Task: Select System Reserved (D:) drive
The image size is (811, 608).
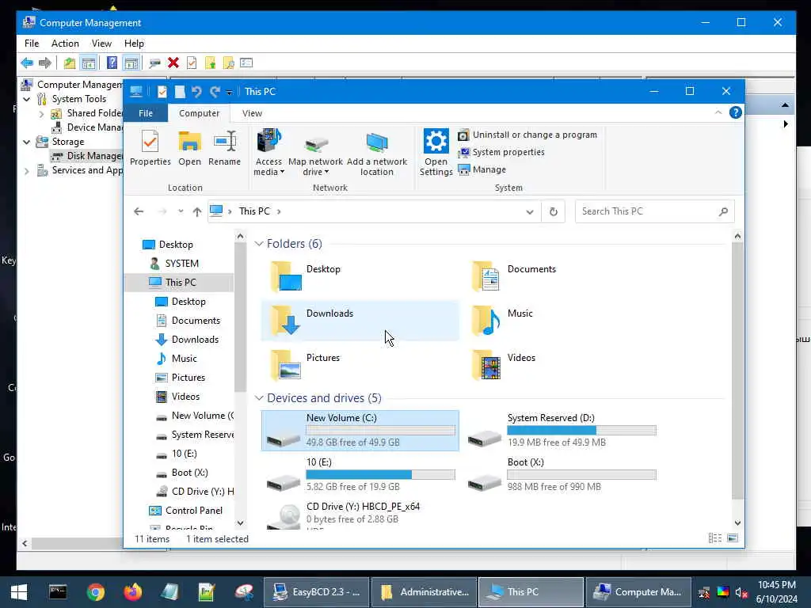Action: coord(562,430)
